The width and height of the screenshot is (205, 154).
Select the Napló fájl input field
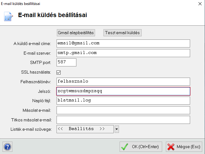(x=123, y=101)
